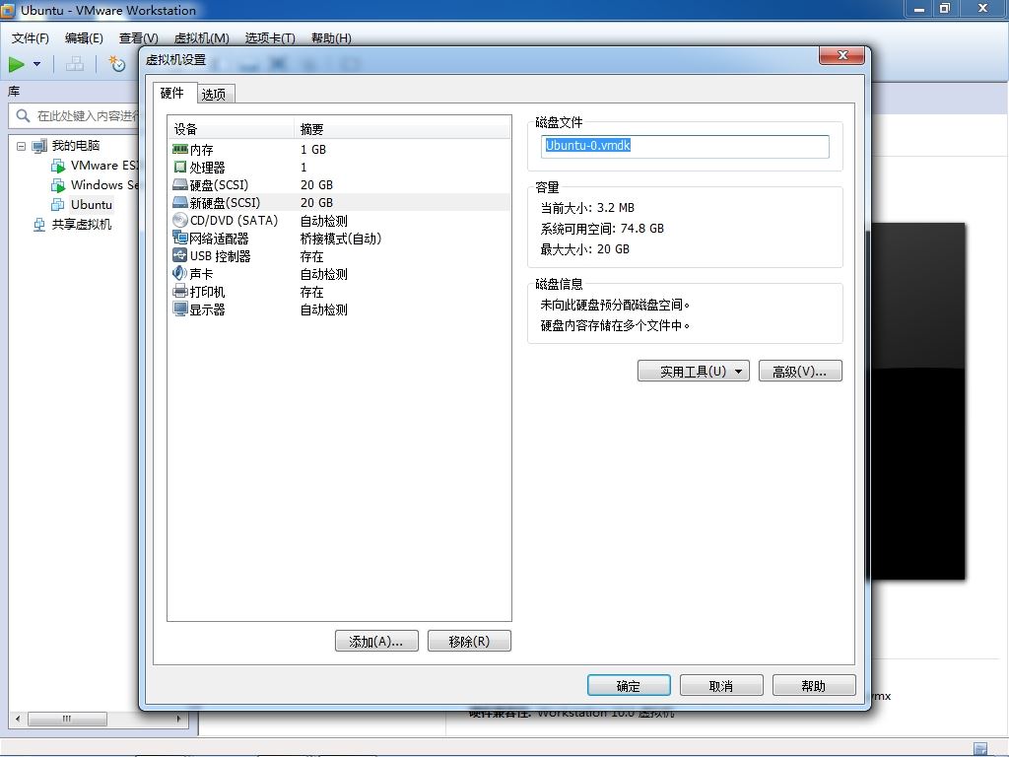Collapse the 我的电脑 tree node

coord(22,146)
